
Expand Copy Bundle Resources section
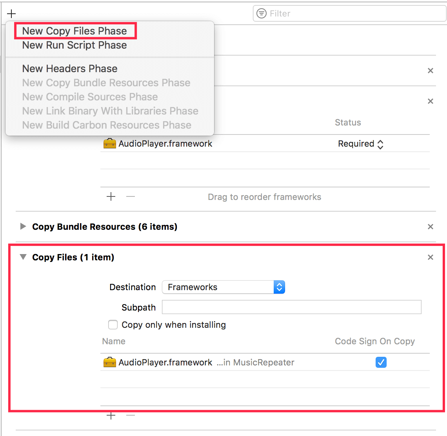(x=23, y=227)
